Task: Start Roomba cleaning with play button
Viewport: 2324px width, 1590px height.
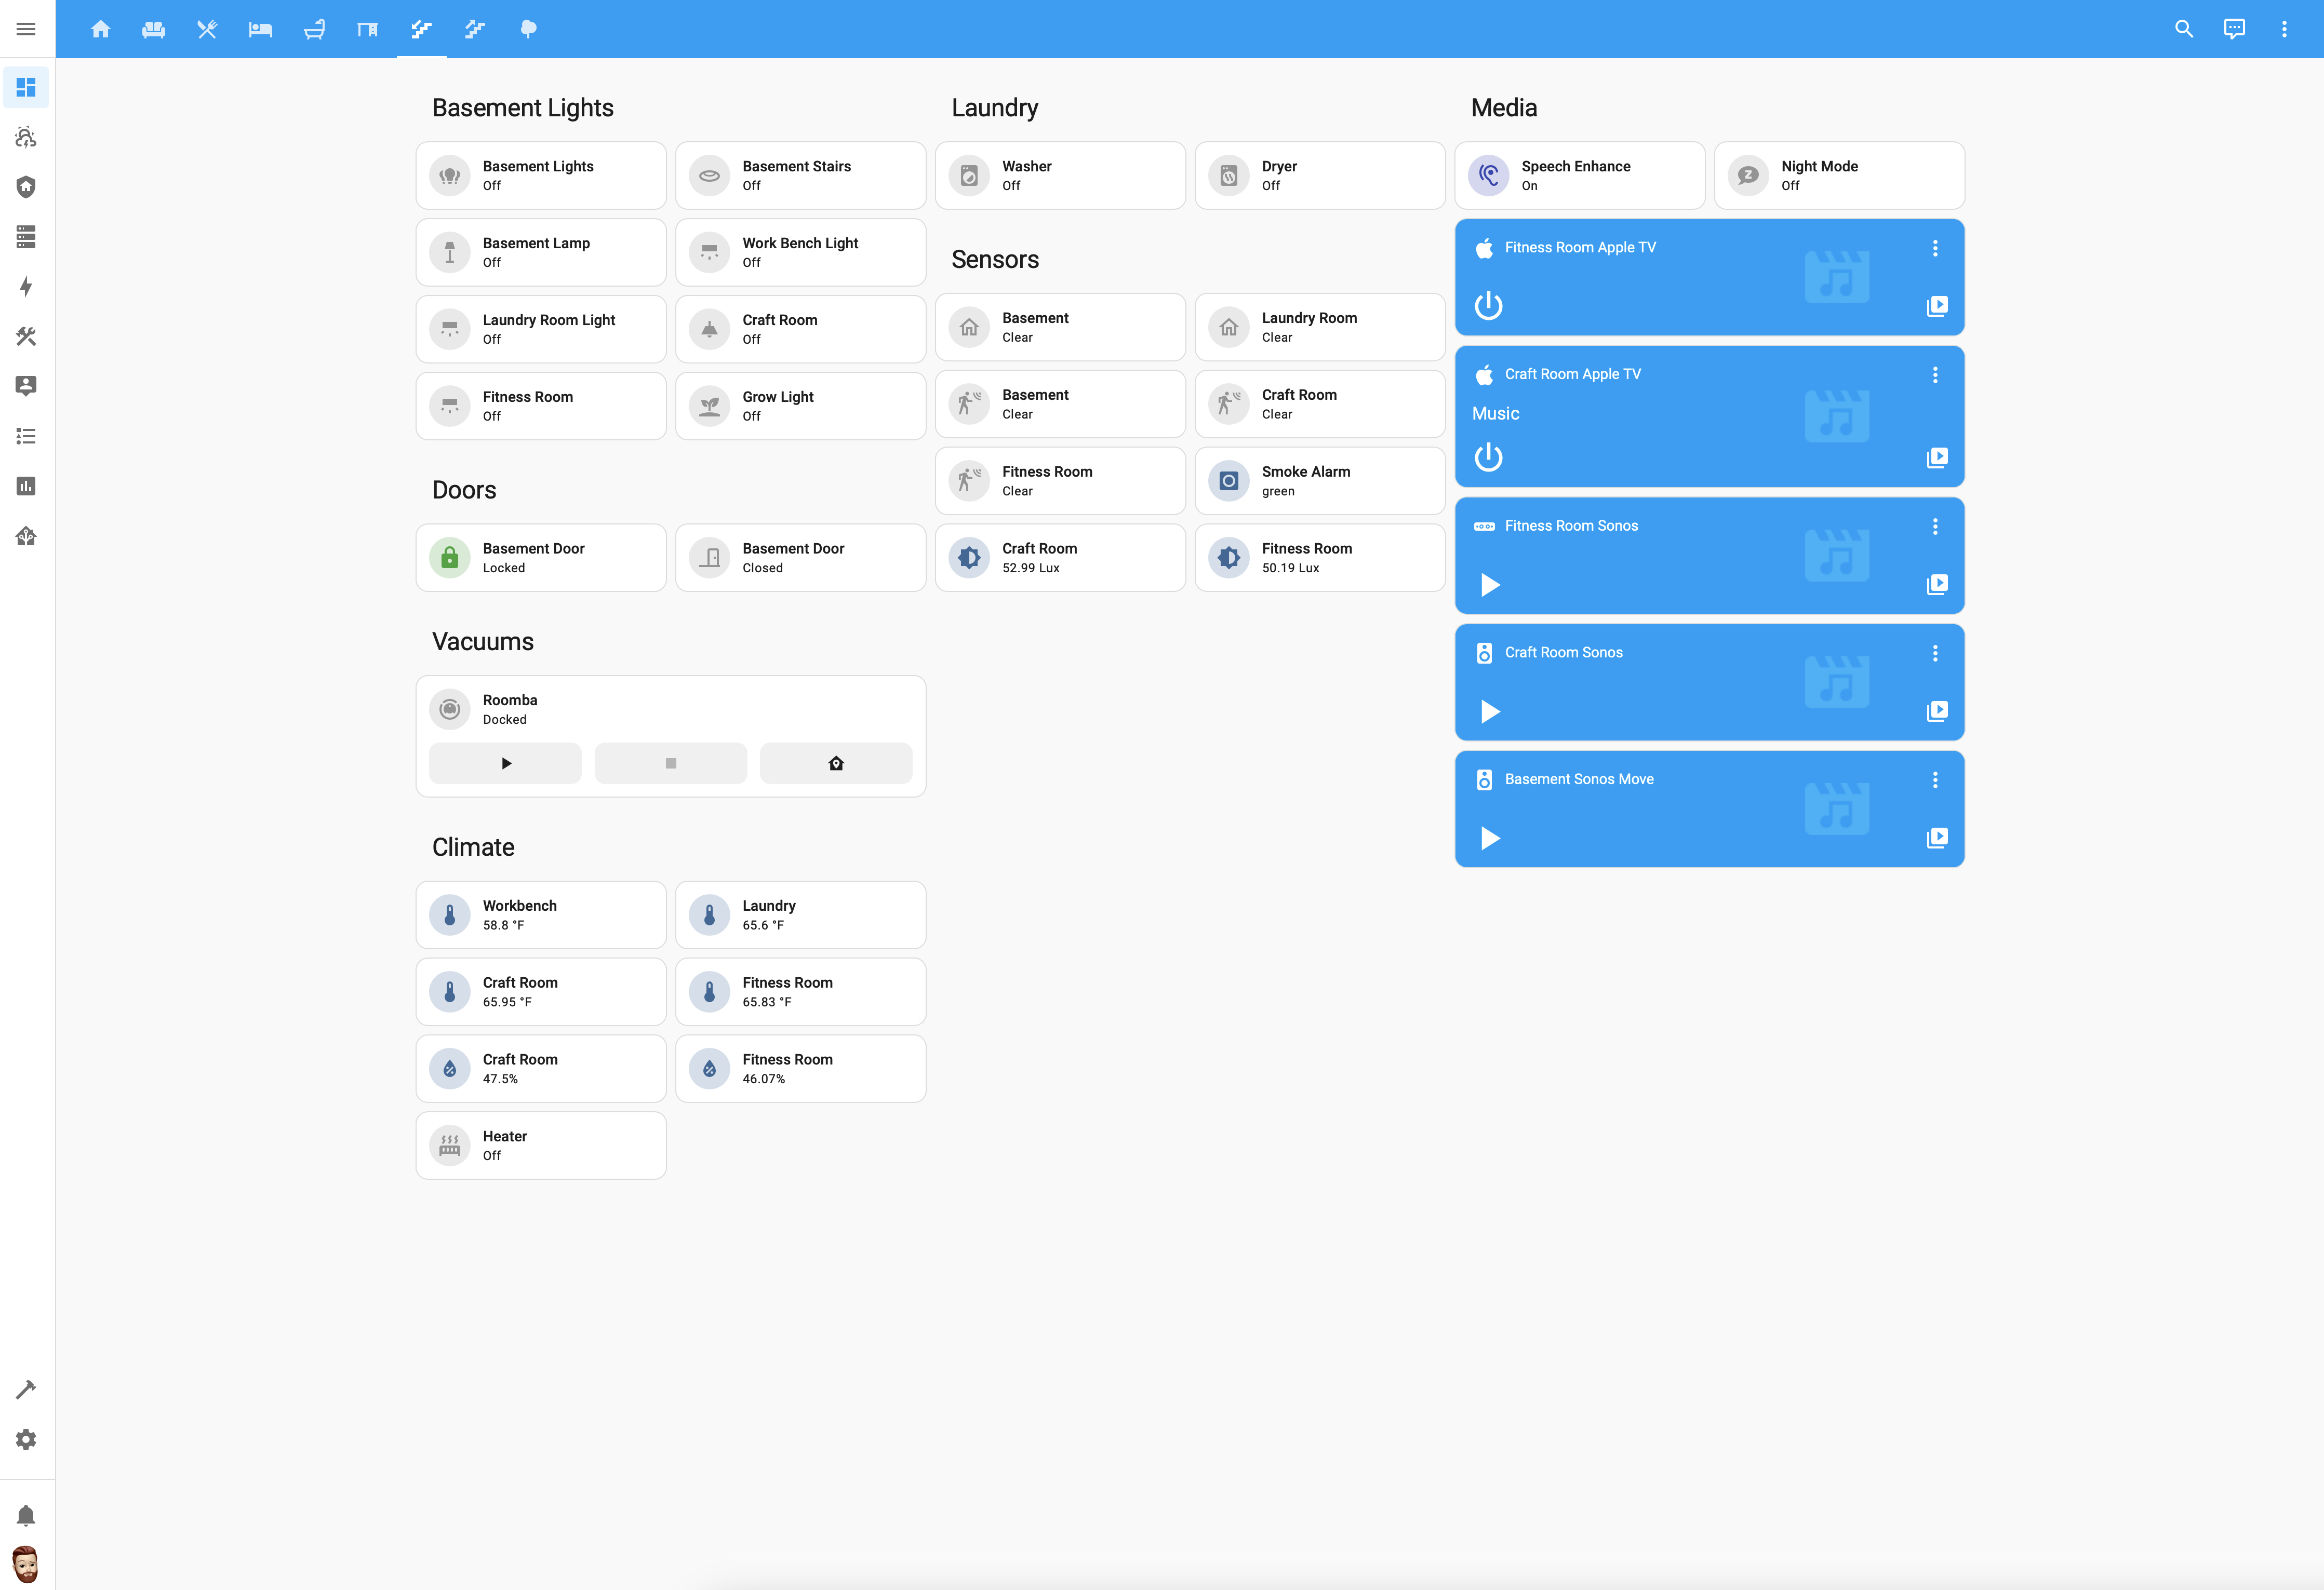Action: click(x=505, y=763)
